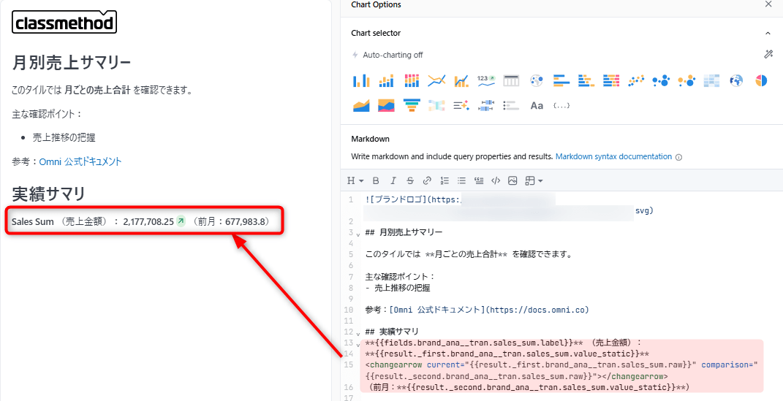Select the stacked column chart icon
This screenshot has width=783, height=401.
(x=387, y=80)
